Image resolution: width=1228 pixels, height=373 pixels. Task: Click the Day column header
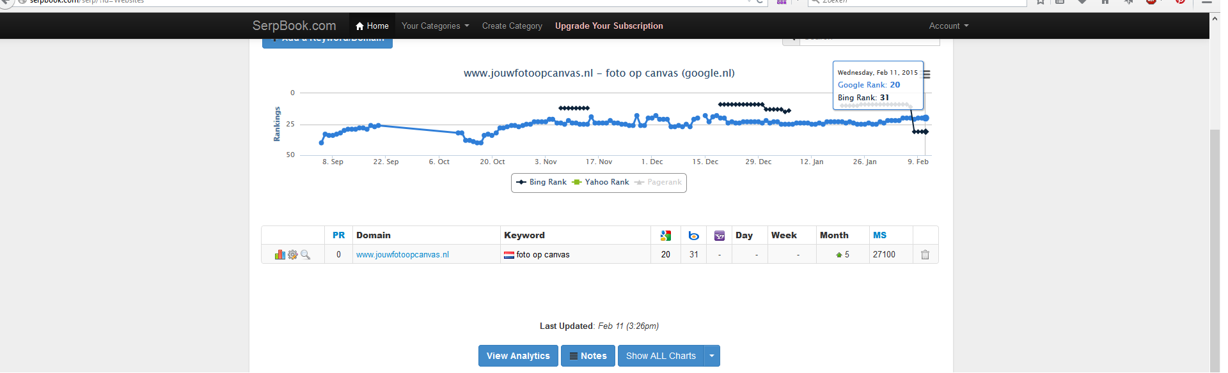744,236
